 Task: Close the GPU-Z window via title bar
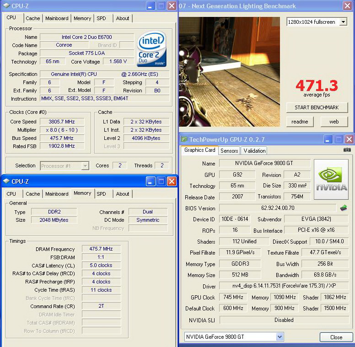pos(349,139)
